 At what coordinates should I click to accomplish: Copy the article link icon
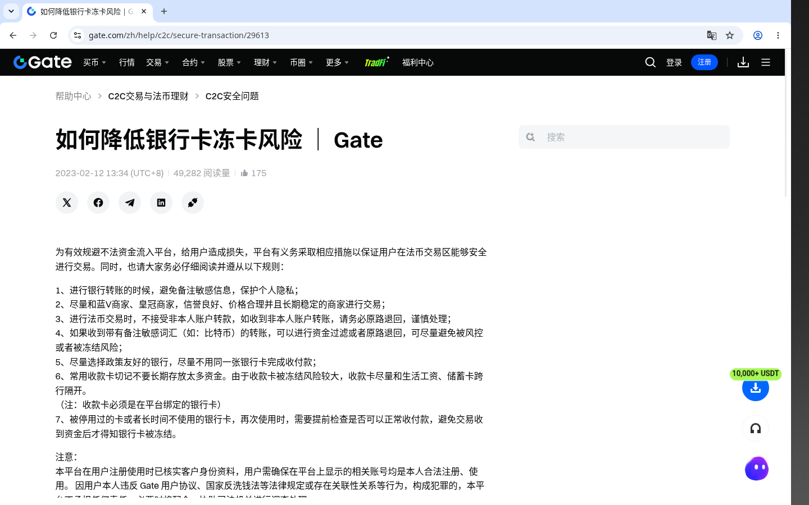pos(193,203)
